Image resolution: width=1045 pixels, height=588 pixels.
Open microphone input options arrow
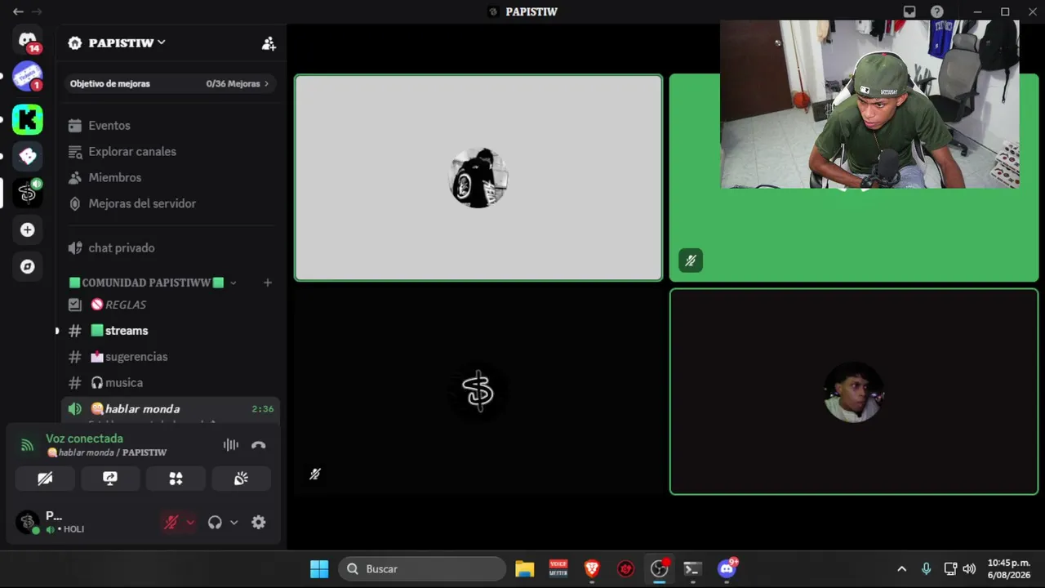pyautogui.click(x=190, y=523)
